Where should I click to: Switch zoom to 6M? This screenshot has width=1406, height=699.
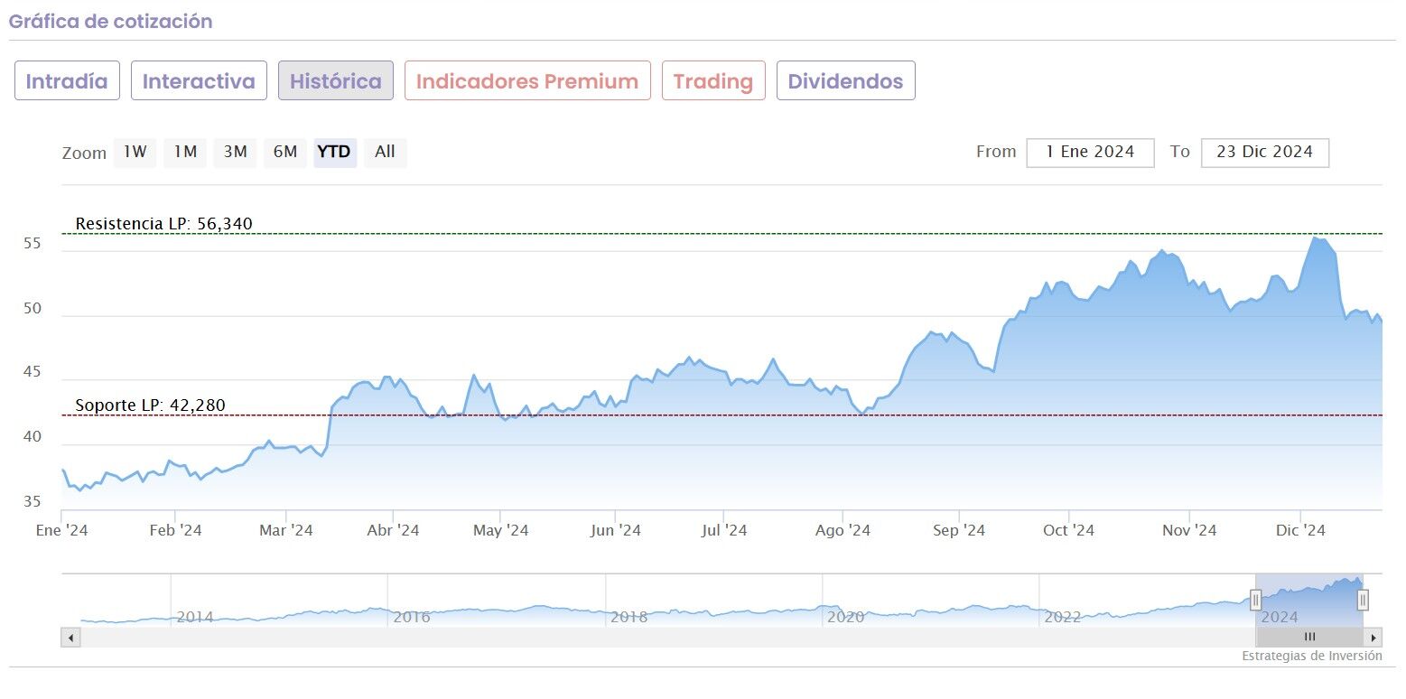click(x=285, y=153)
